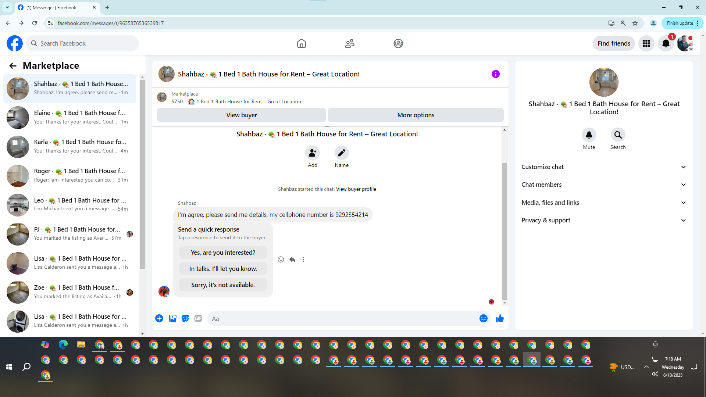
Task: Click the chat messages scrollbar
Action: tap(504, 232)
